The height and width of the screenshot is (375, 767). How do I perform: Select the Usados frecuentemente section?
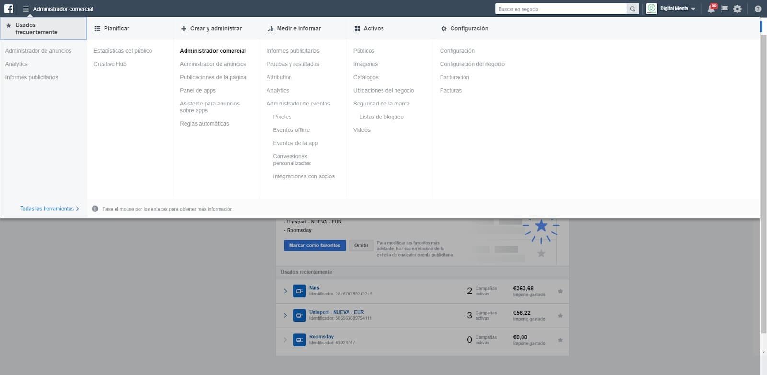point(44,28)
